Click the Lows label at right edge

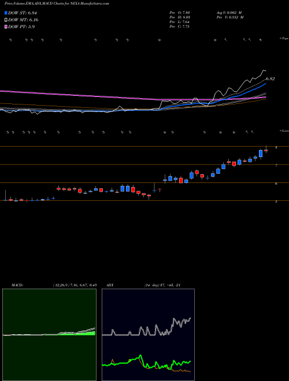[284, 130]
